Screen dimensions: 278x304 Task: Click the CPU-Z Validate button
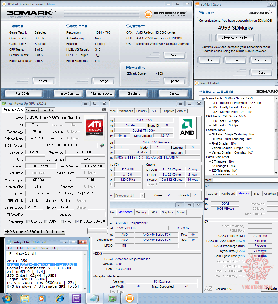(x=271, y=288)
